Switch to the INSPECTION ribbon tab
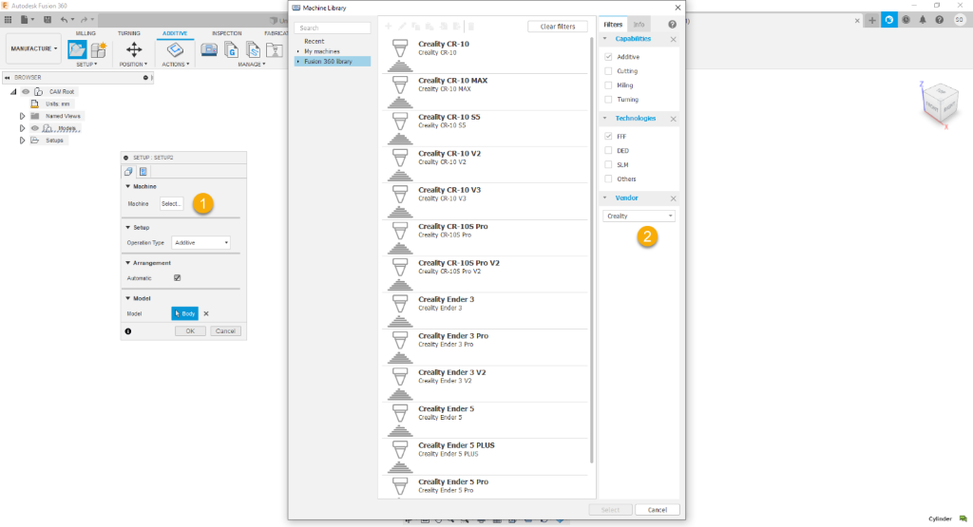 click(x=226, y=33)
